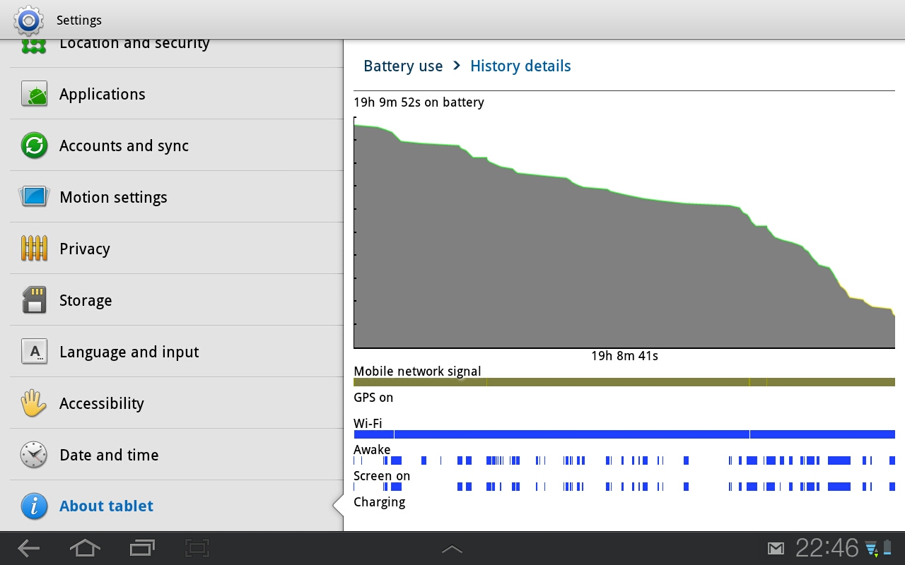Open Location and security entry
This screenshot has width=905, height=565.
pos(177,53)
